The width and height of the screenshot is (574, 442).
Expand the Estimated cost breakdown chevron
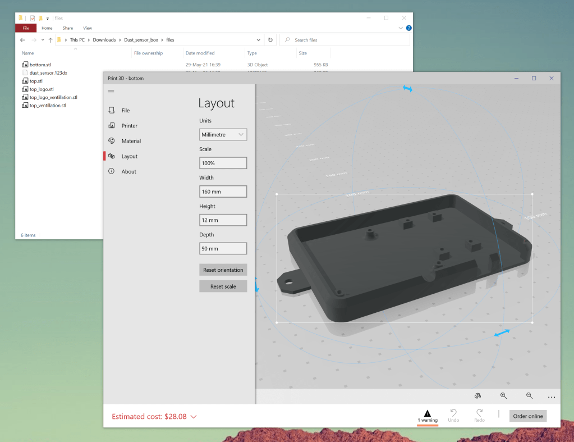193,417
